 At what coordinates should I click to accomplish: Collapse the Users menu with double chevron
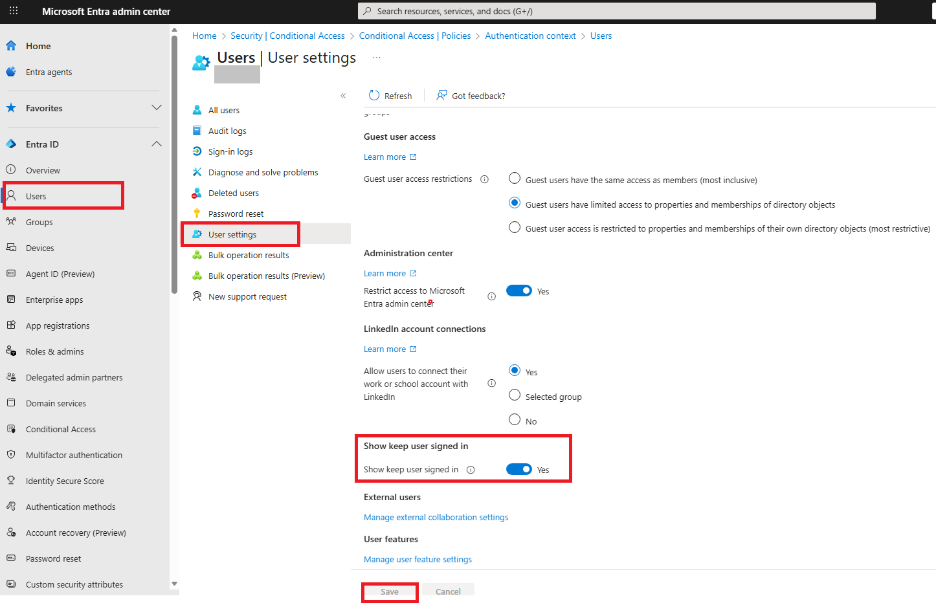pos(343,96)
